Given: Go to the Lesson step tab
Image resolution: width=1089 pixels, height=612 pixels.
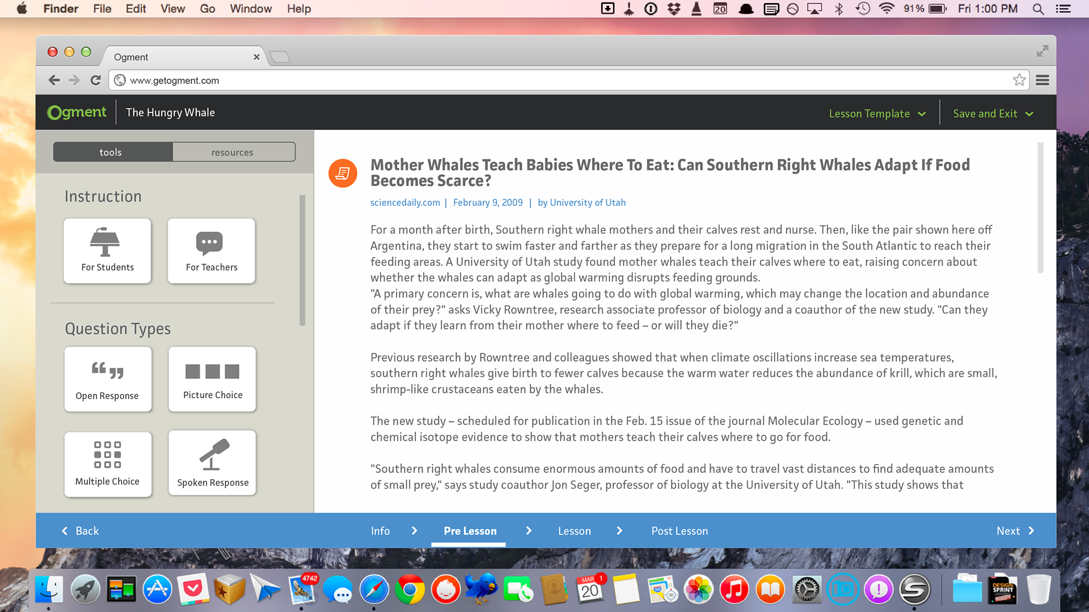Looking at the screenshot, I should (x=574, y=531).
